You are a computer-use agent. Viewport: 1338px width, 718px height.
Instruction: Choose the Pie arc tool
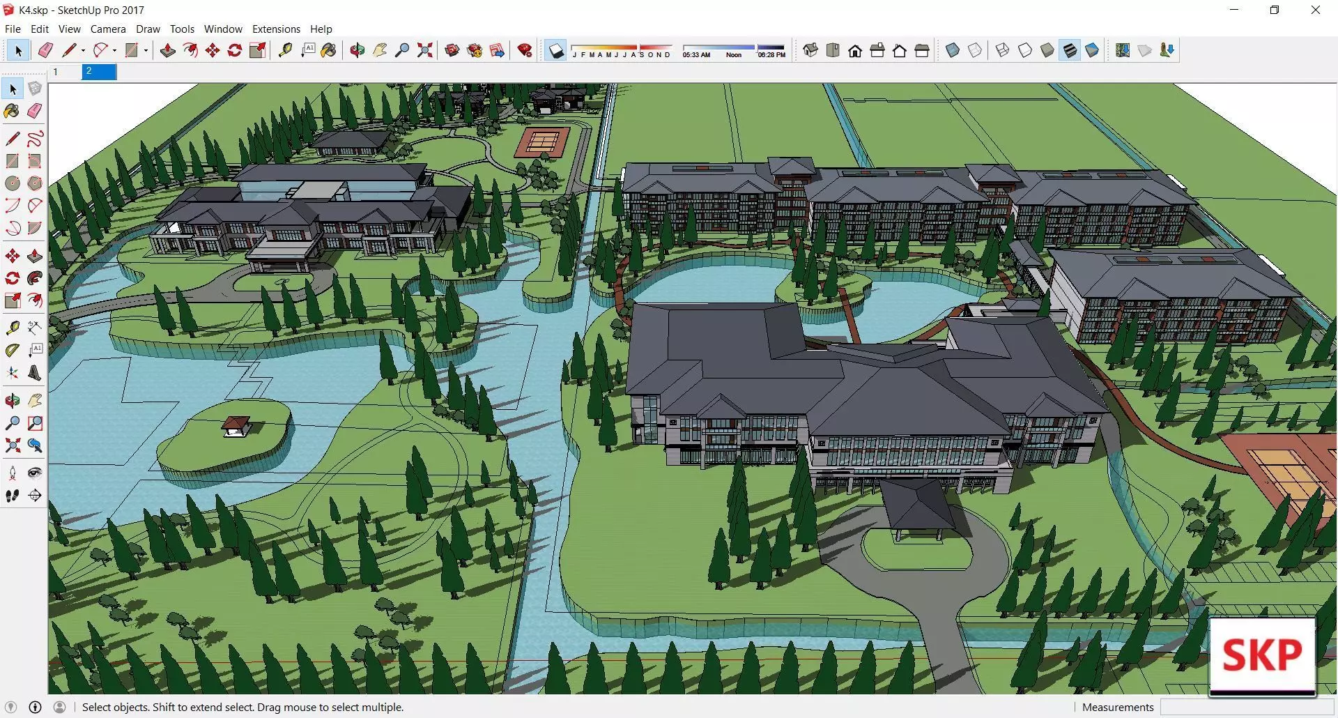35,228
